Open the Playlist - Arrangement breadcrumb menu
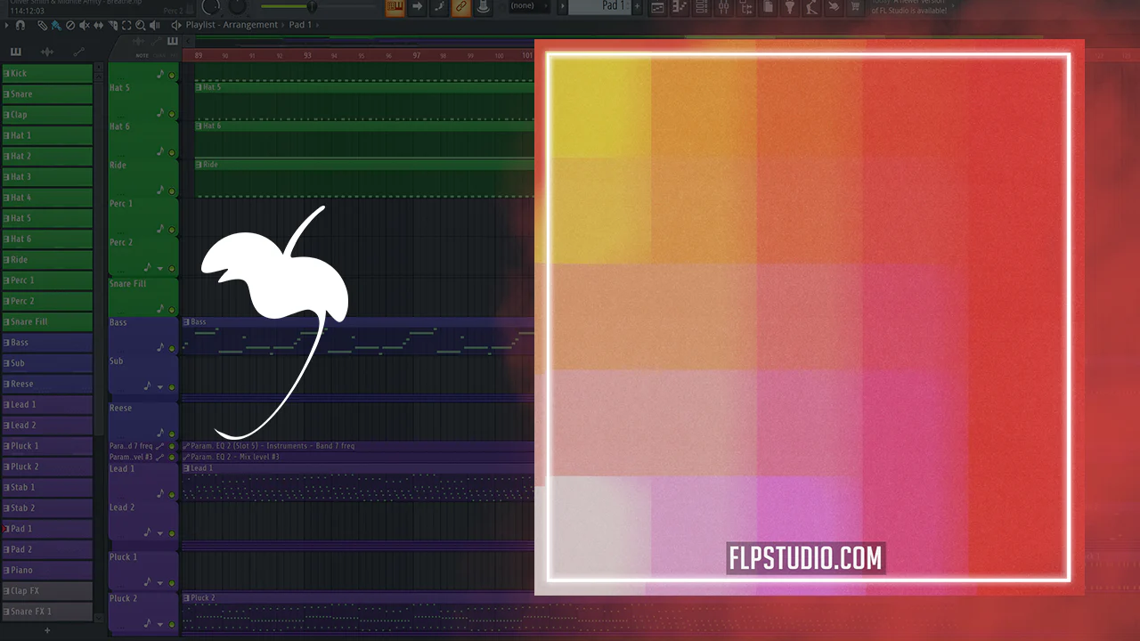 pos(232,25)
